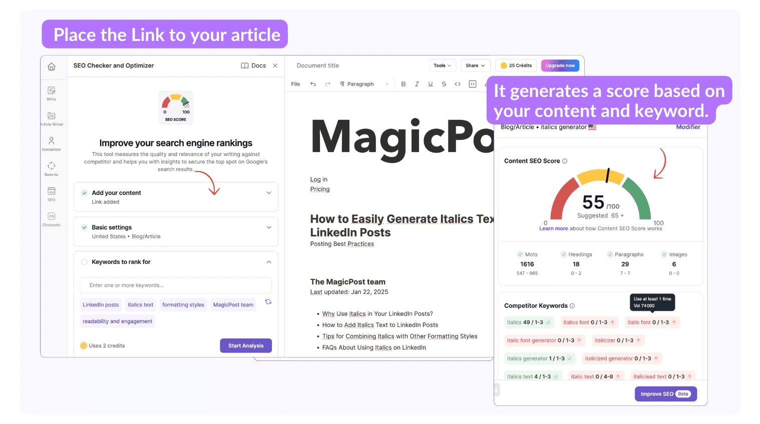Open the Article Writer tool
Image resolution: width=760 pixels, height=424 pixels.
point(52,118)
